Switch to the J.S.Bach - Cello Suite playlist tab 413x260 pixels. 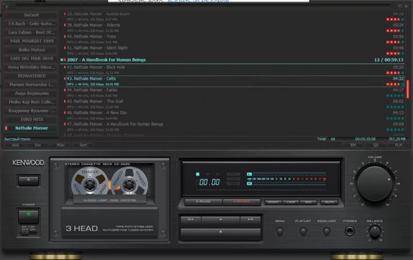31,24
